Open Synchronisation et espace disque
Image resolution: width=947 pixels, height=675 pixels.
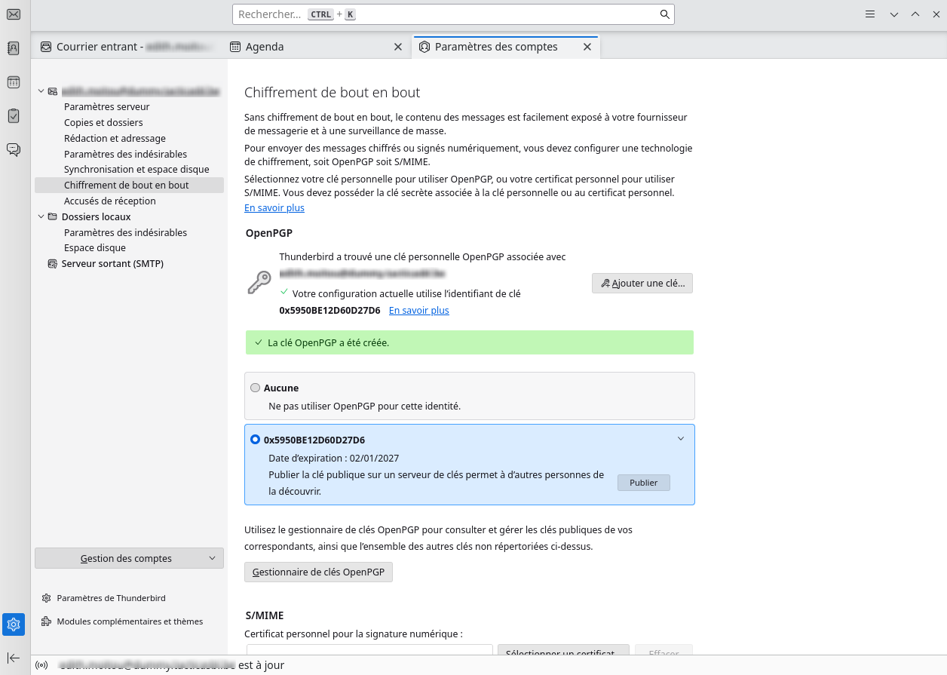pos(136,170)
